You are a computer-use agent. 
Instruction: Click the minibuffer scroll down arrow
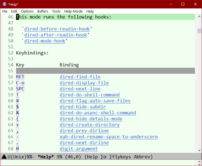click(199, 164)
